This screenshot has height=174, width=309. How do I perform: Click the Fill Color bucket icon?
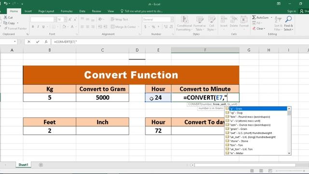(64, 27)
